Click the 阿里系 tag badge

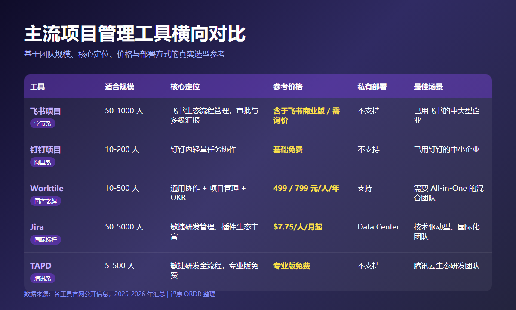tap(43, 162)
